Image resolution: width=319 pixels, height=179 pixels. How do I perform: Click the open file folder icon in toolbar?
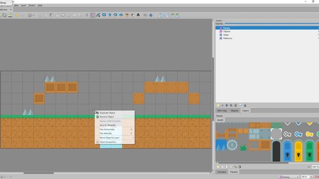4,15
